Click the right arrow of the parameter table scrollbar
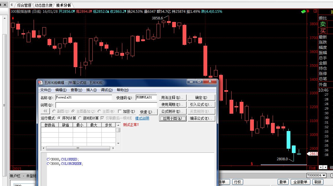 (113, 148)
